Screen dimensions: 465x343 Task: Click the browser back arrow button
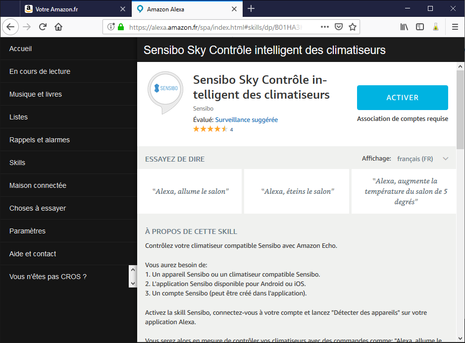point(10,27)
